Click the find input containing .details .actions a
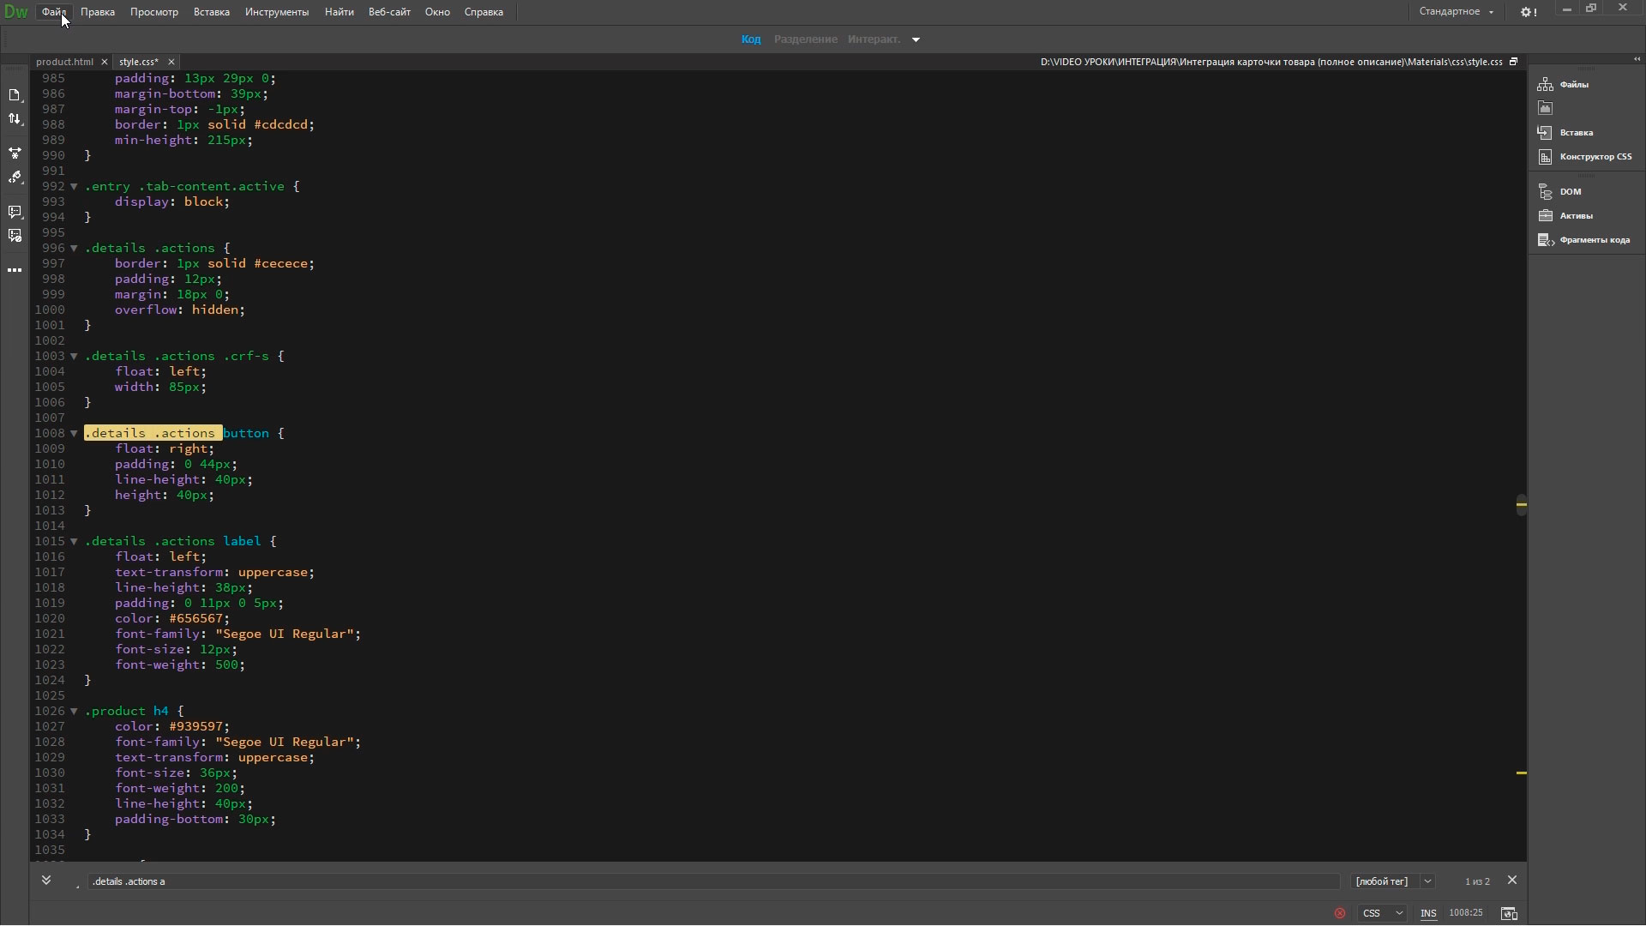The image size is (1646, 926). click(x=713, y=881)
